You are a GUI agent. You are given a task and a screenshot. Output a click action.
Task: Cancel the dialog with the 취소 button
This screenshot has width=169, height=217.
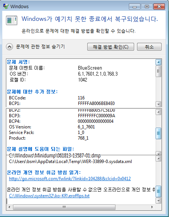149,47
